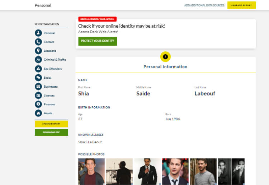This screenshot has width=269, height=185.
Task: Click the Businesses building icon
Action: [x=38, y=87]
